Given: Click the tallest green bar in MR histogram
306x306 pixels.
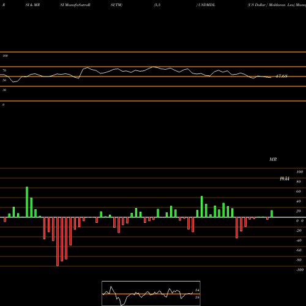Looking at the screenshot, I should (x=27, y=202).
